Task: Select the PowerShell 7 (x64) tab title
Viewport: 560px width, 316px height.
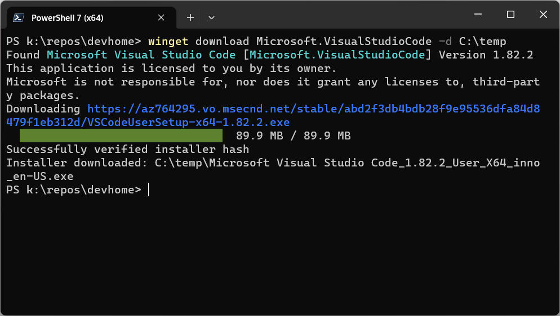Action: click(67, 18)
